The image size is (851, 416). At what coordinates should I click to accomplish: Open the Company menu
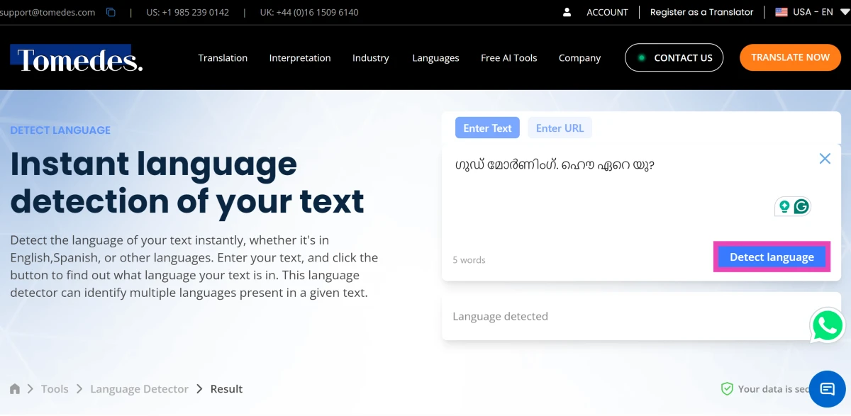tap(579, 58)
